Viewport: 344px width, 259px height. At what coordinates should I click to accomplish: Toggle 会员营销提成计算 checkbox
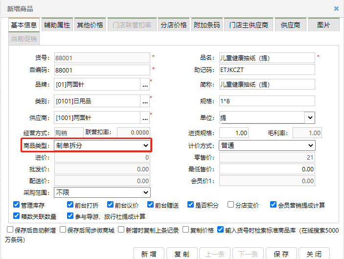pos(273,205)
